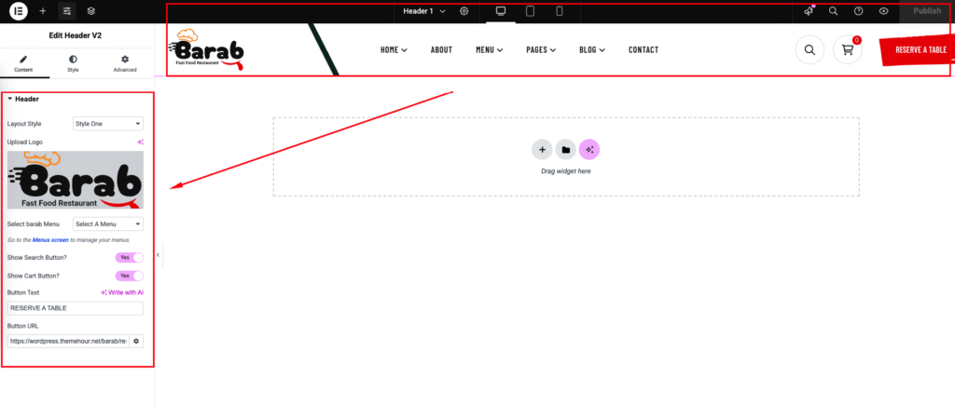
Task: Click the Edit Header V2 panel title
Action: tap(76, 36)
